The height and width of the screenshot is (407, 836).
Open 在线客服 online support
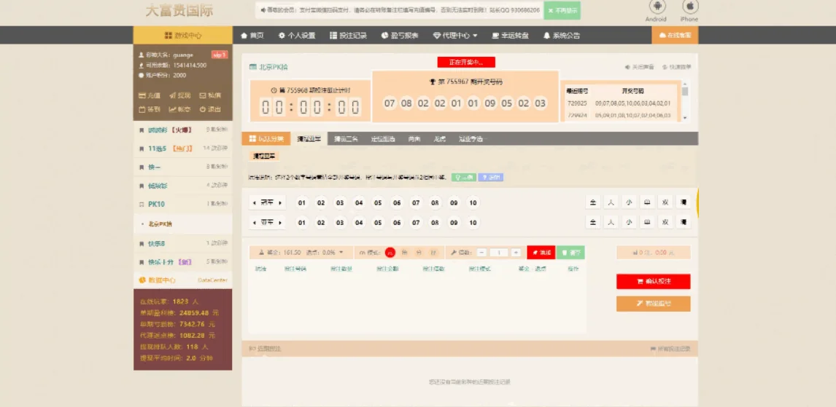(675, 35)
